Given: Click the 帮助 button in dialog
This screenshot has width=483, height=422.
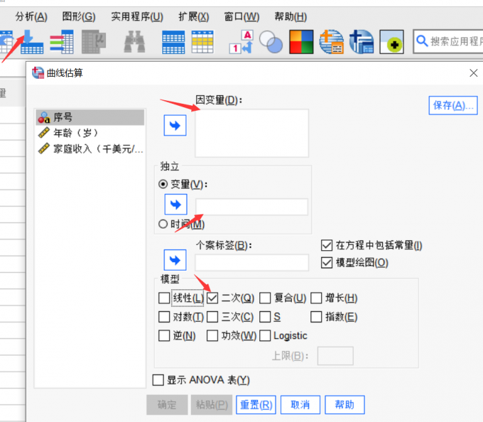Looking at the screenshot, I should coord(344,405).
